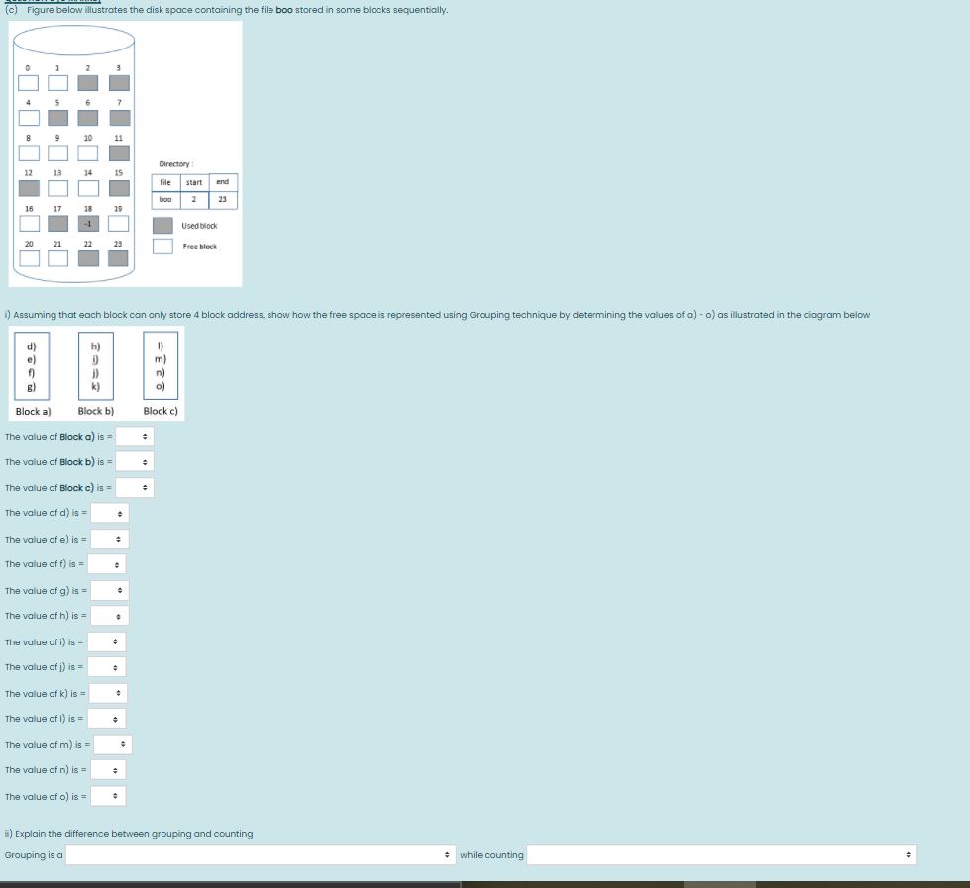Open the Block c) value dropdown
Viewport: 970px width, 888px height.
[x=135, y=487]
